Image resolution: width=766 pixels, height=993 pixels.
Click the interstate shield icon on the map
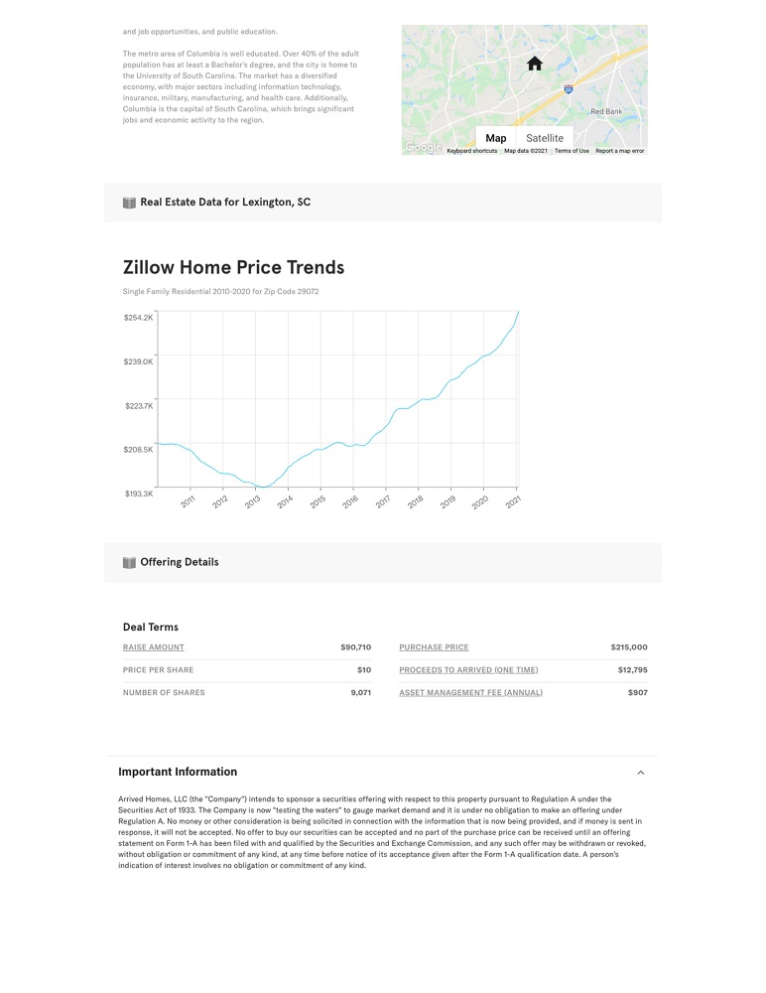click(568, 89)
